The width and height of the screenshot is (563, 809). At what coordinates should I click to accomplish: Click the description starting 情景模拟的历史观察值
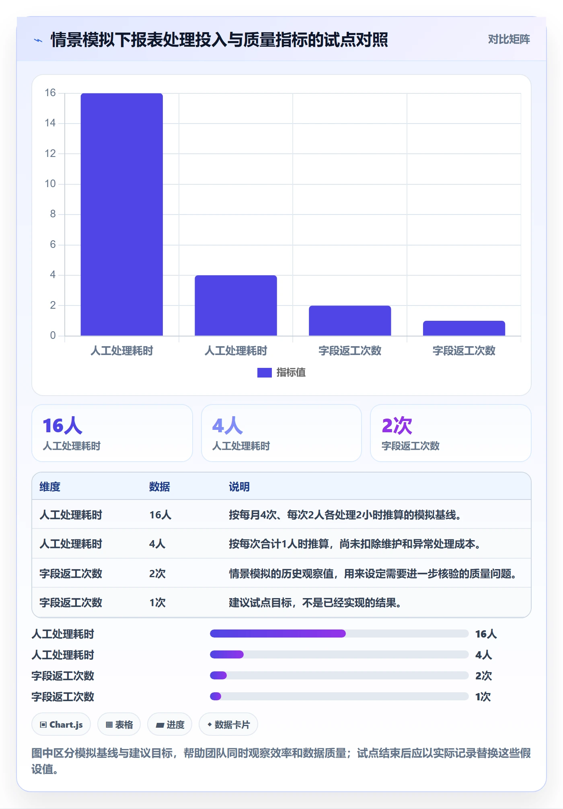[x=373, y=573]
